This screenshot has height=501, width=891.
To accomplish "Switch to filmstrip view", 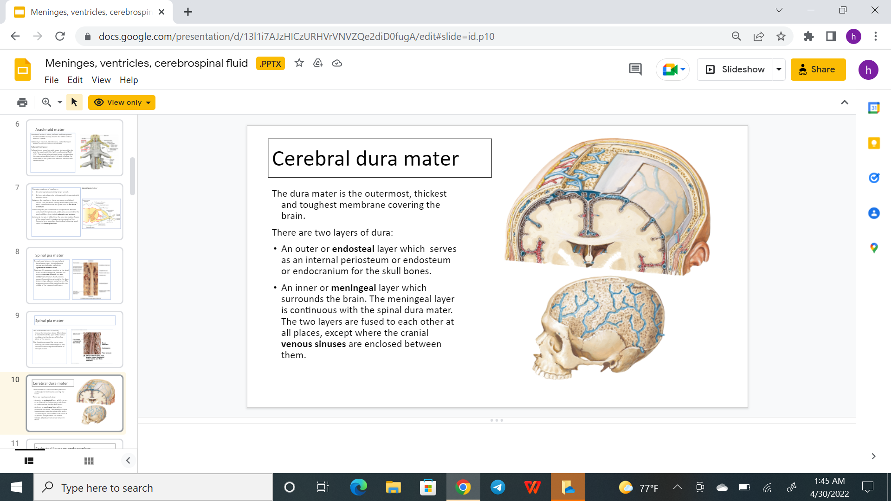I will pos(29,461).
